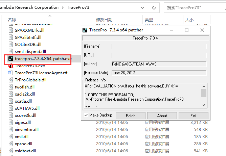226x156 pixels.
Task: Sort by the 类型 column header
Action: [149, 20]
